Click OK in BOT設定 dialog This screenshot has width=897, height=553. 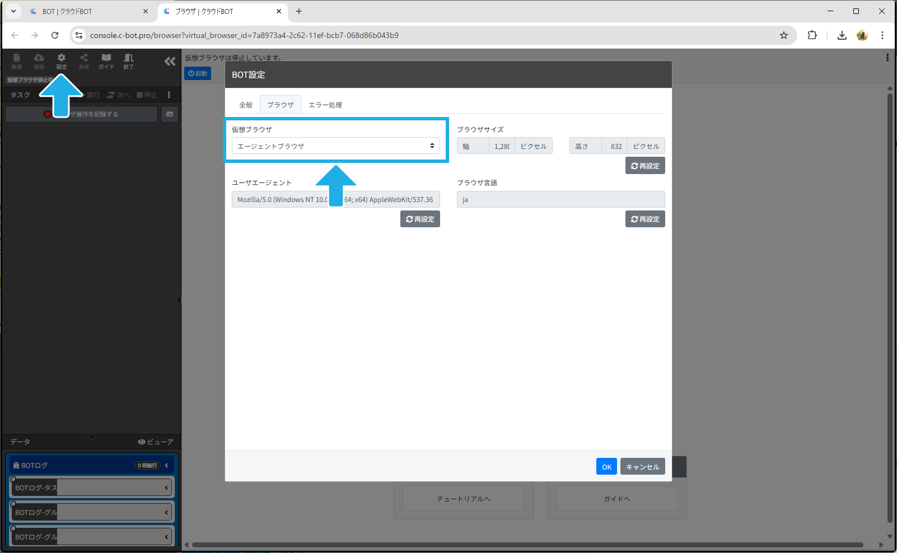pos(606,467)
